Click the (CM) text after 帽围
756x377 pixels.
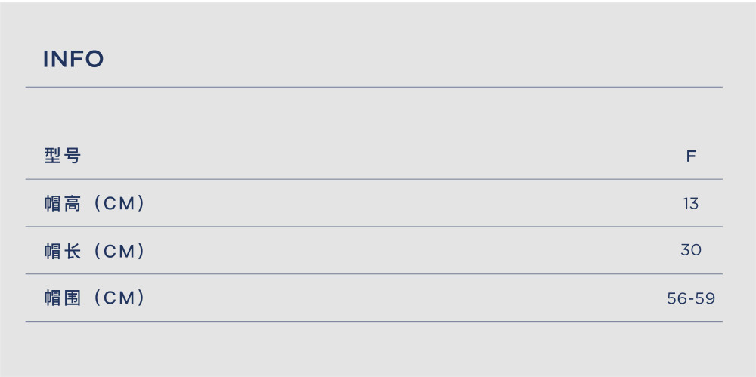click(119, 298)
